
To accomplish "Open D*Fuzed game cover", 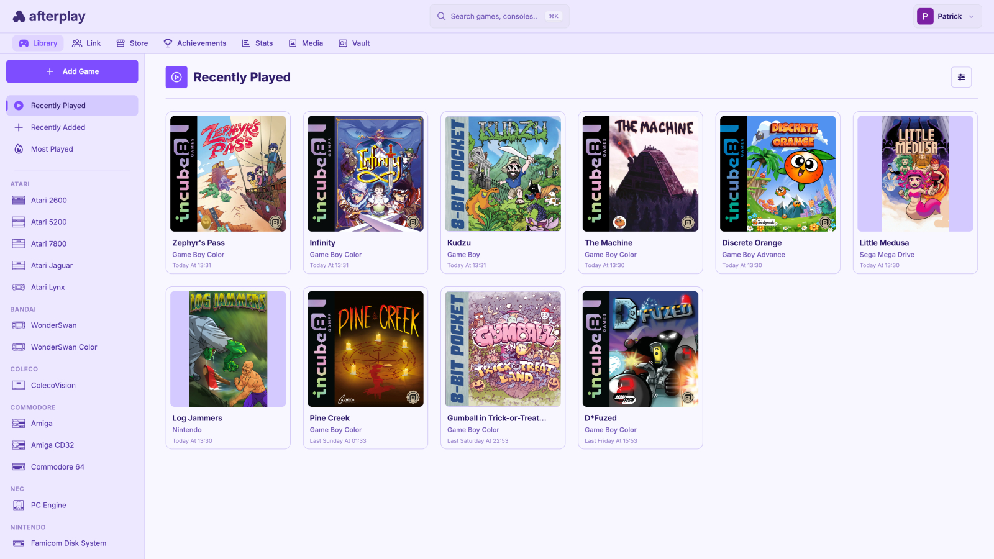I will tap(641, 349).
